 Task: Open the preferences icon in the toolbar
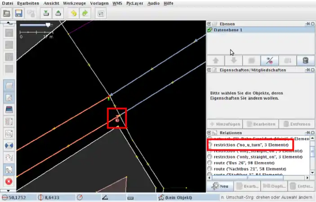(x=101, y=13)
